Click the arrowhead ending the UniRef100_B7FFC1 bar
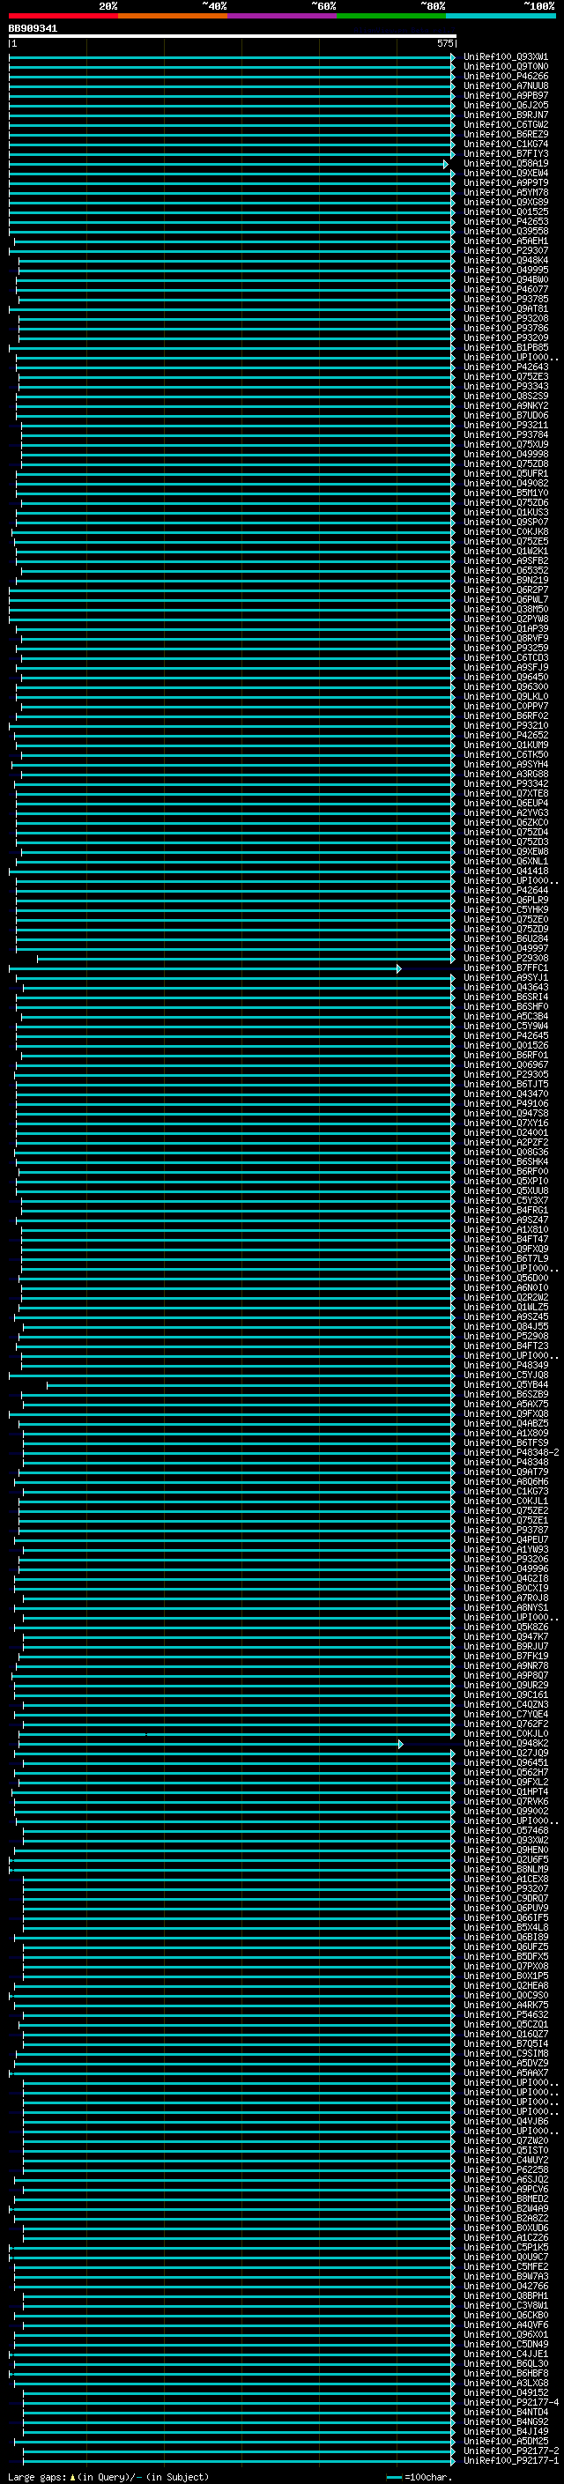The height and width of the screenshot is (2484, 564). tap(399, 968)
